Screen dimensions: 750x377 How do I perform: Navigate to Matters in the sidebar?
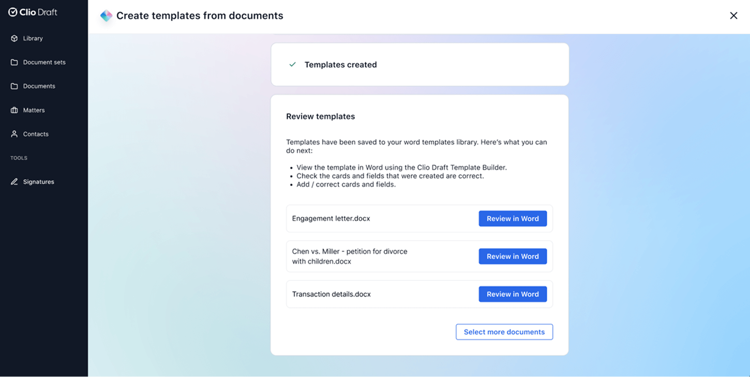[33, 110]
